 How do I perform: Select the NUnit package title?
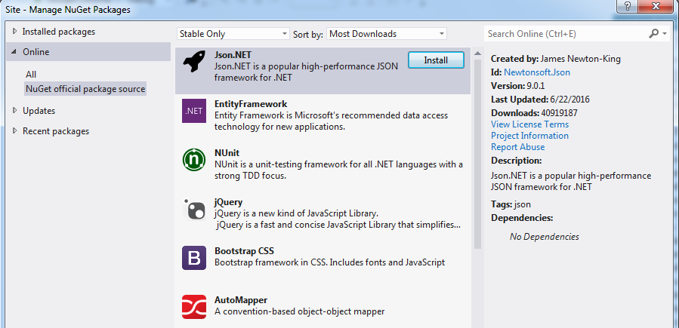pos(227,153)
